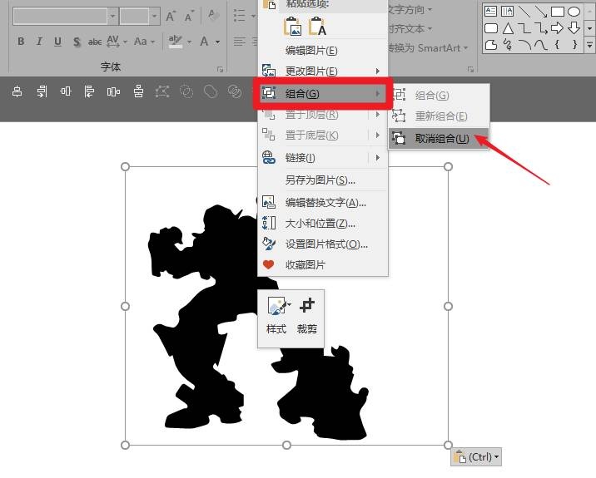Choose 设置图片格式(O)... menu item

point(323,244)
